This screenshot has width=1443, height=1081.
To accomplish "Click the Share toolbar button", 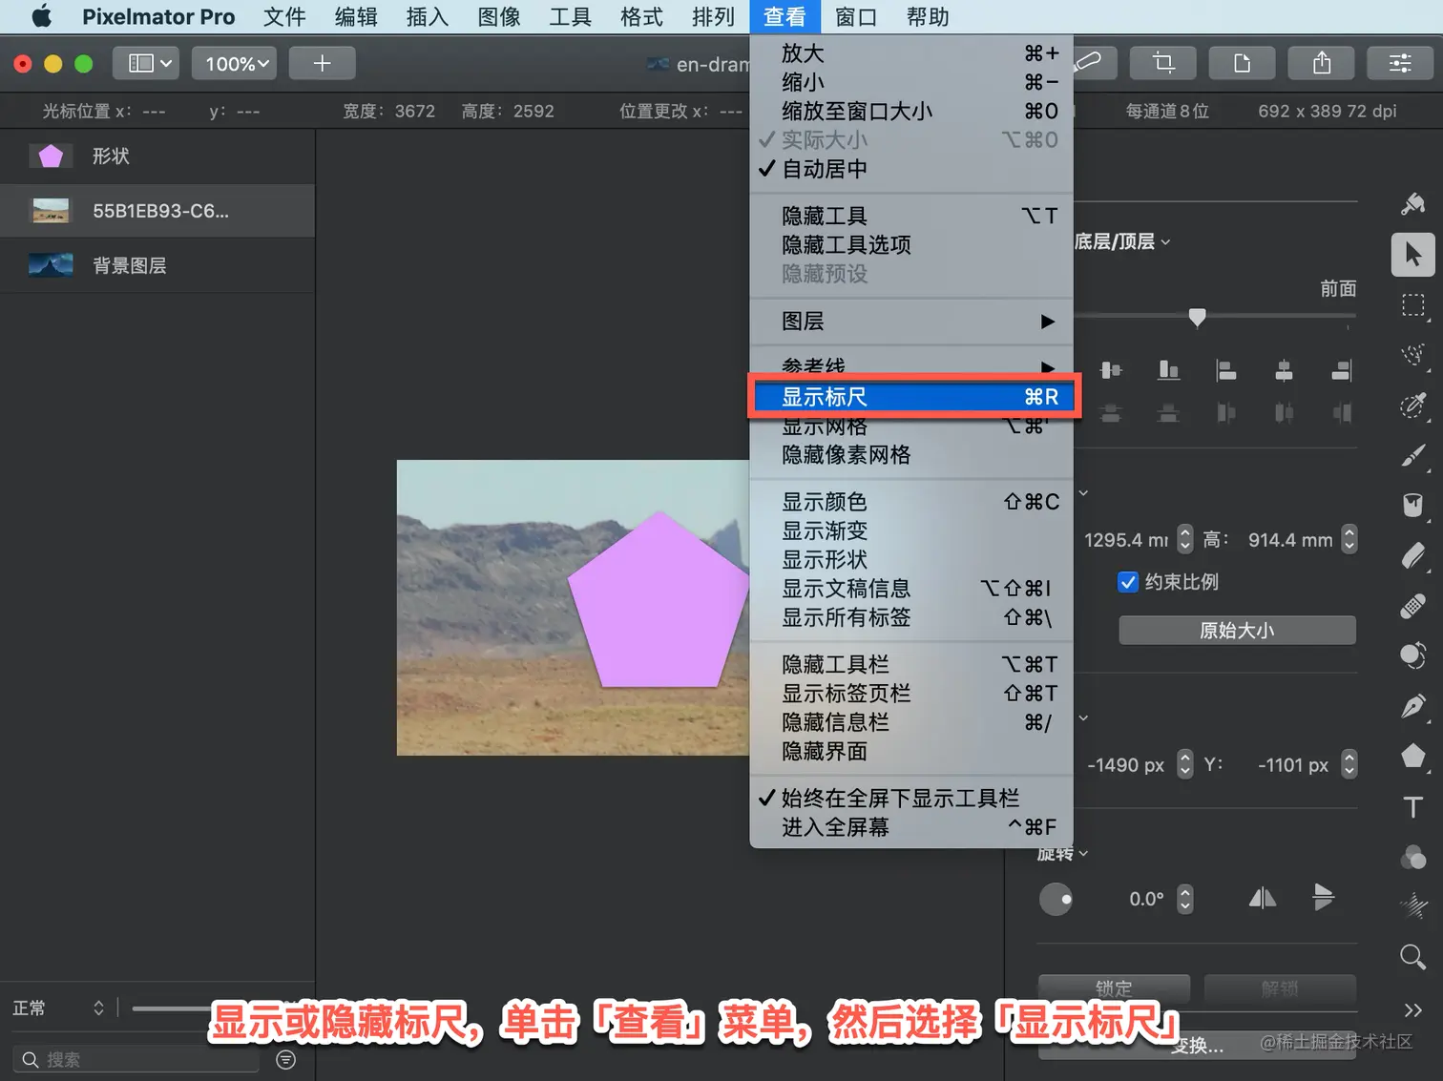I will point(1322,63).
